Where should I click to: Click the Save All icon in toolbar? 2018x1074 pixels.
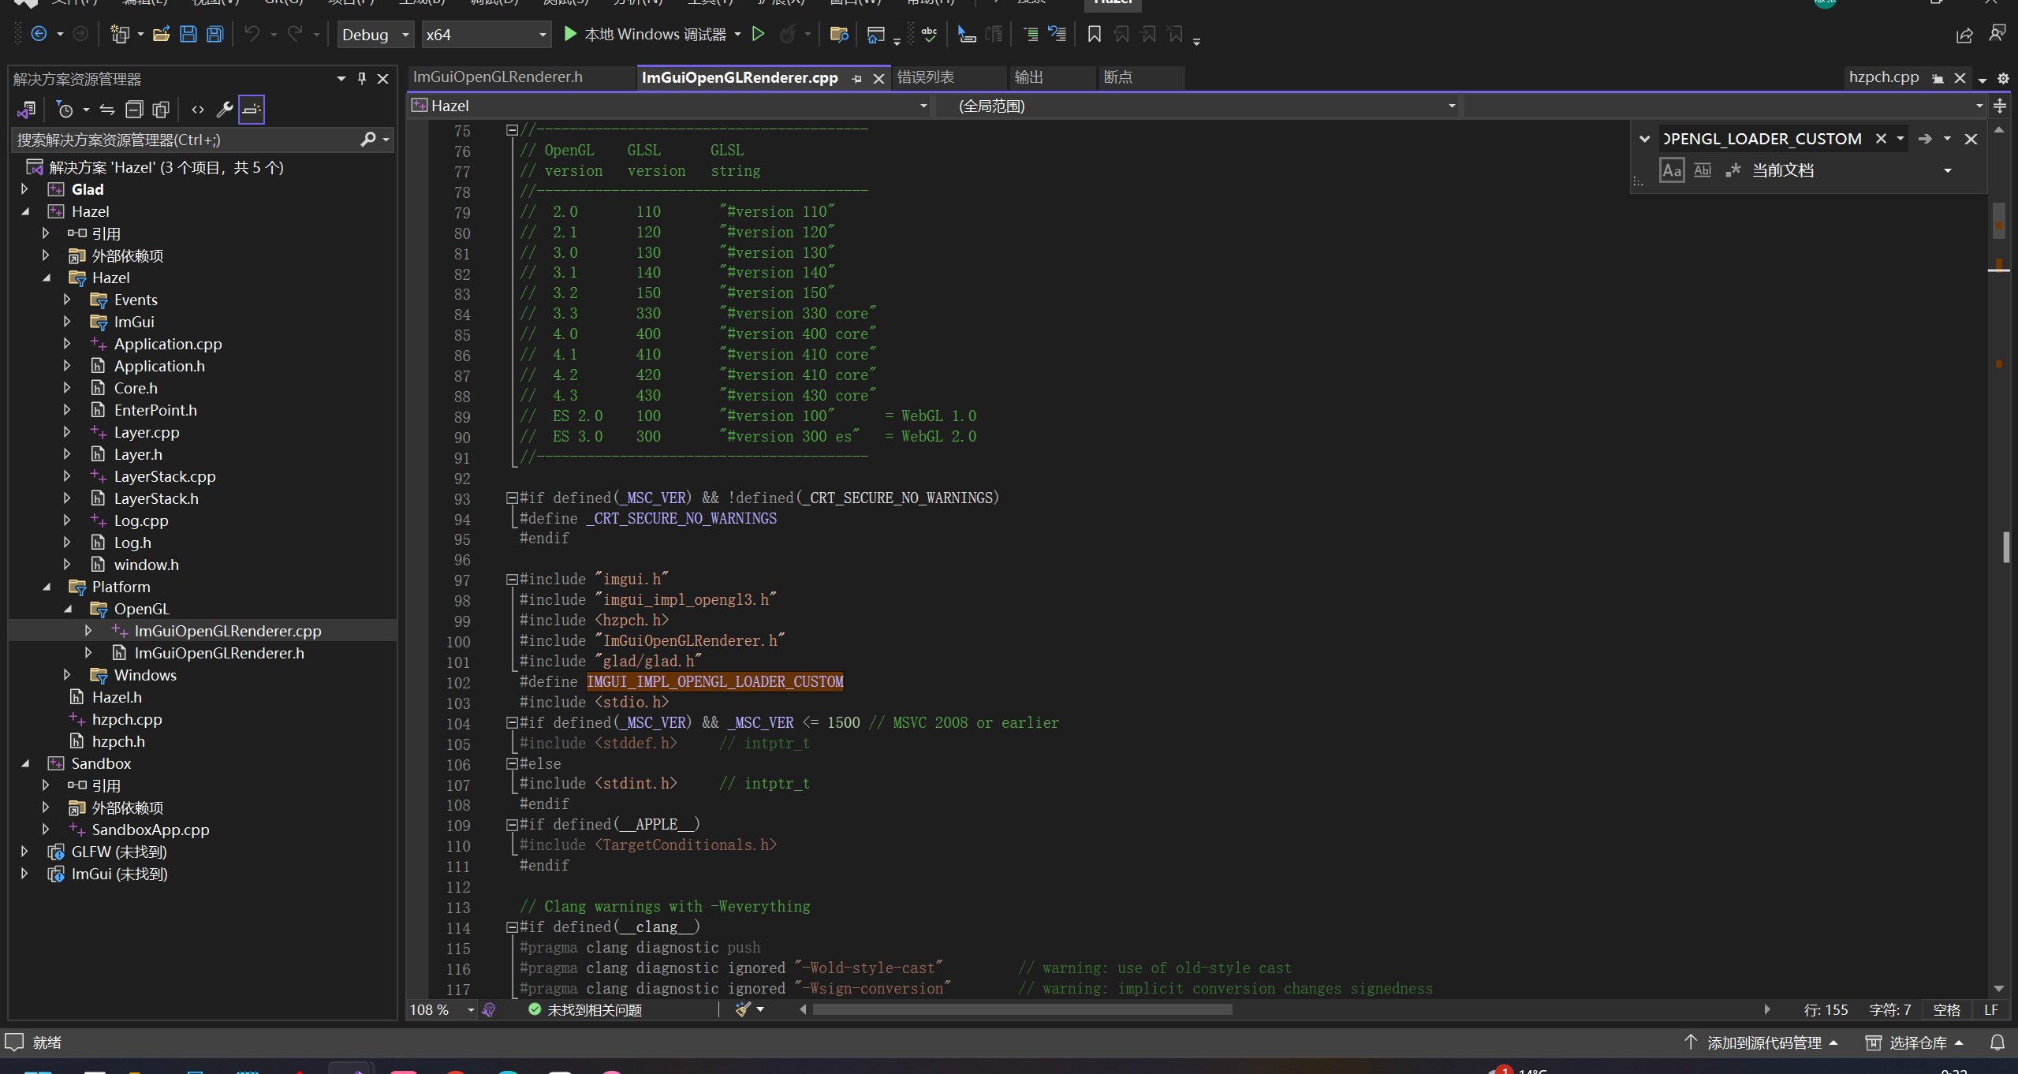click(x=214, y=34)
